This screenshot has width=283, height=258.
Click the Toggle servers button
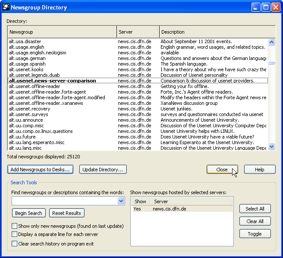(x=255, y=234)
